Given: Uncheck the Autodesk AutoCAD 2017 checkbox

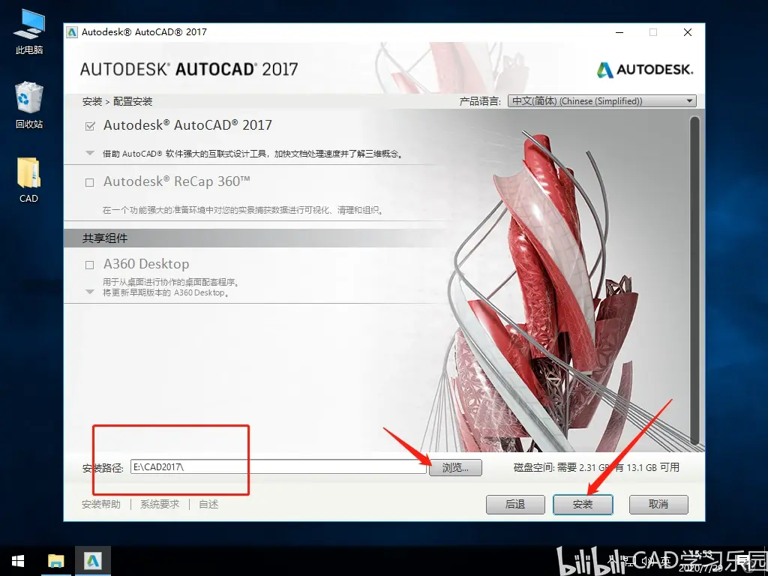Looking at the screenshot, I should click(90, 126).
